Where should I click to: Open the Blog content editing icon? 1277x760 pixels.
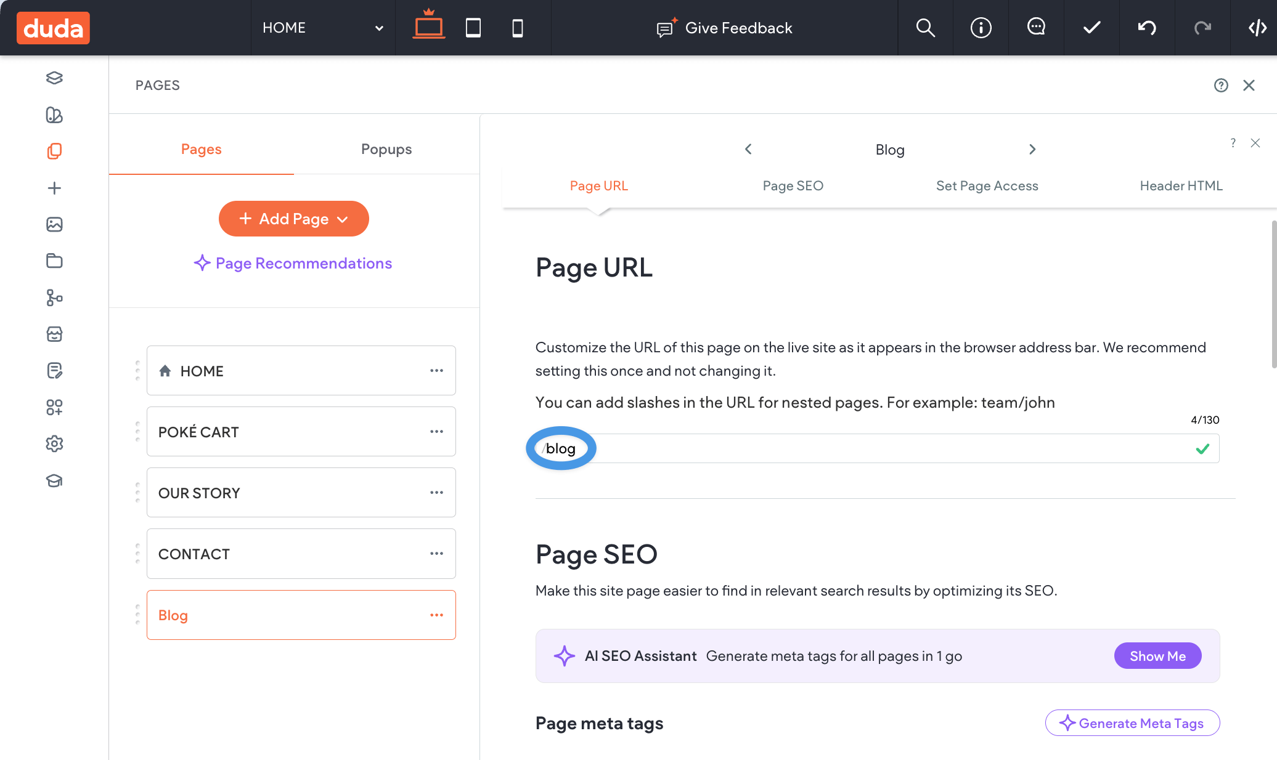pos(54,370)
